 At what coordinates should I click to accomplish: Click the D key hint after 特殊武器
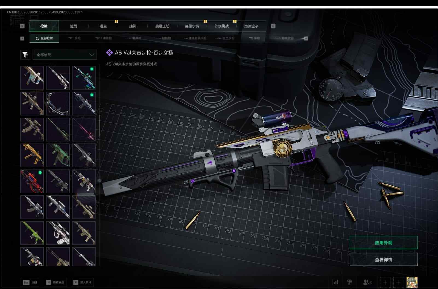click(306, 38)
